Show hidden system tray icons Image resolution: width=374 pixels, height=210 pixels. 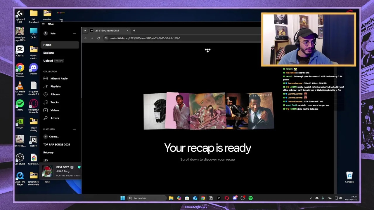pyautogui.click(x=311, y=198)
